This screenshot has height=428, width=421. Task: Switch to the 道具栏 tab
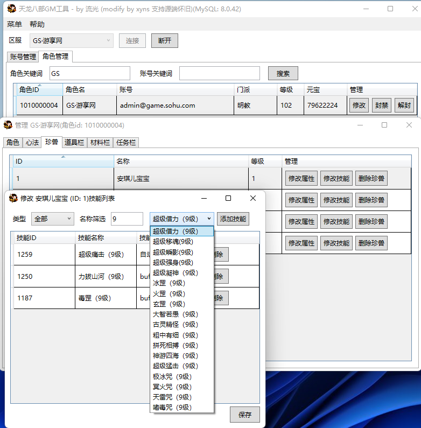coord(74,143)
